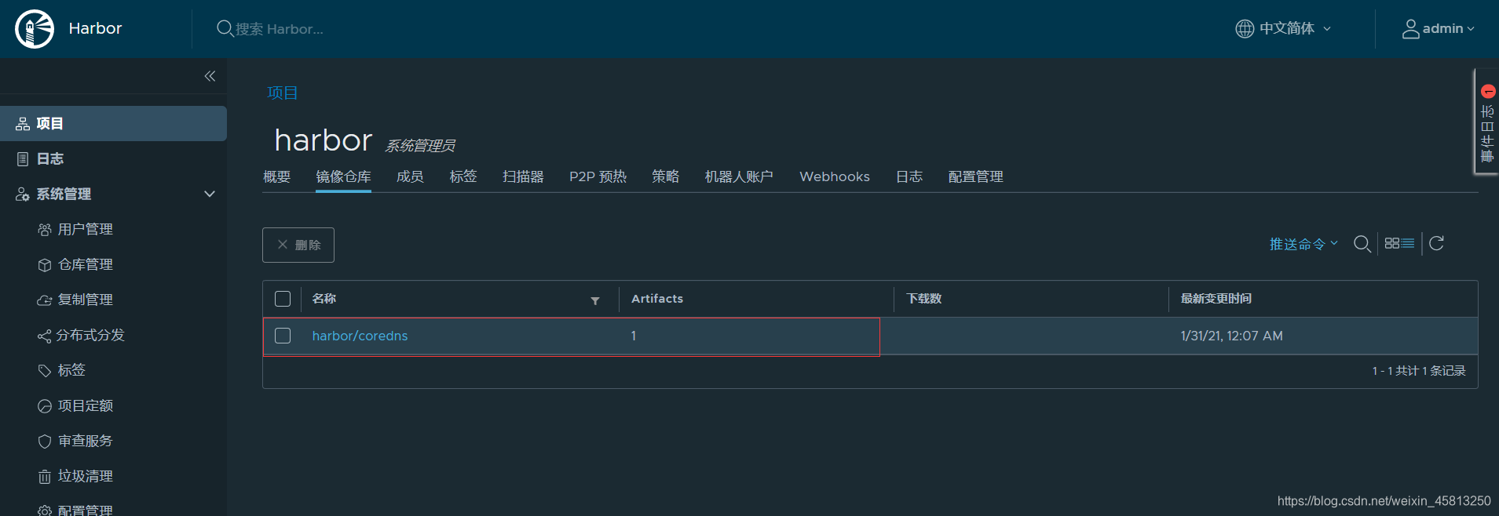Switch to list view icon
Image resolution: width=1499 pixels, height=516 pixels.
point(1408,243)
